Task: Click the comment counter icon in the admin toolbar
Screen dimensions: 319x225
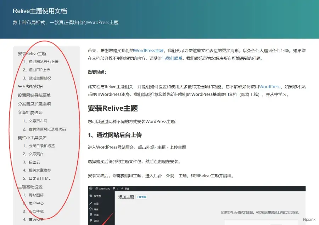Action: [x=114, y=188]
